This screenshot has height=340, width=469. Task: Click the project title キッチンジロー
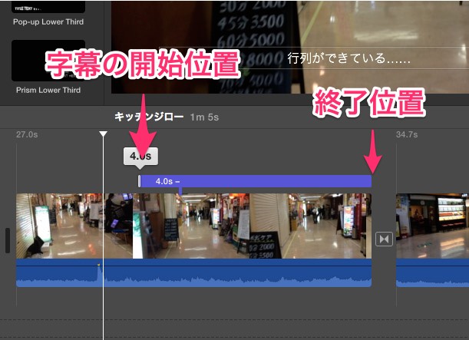149,117
